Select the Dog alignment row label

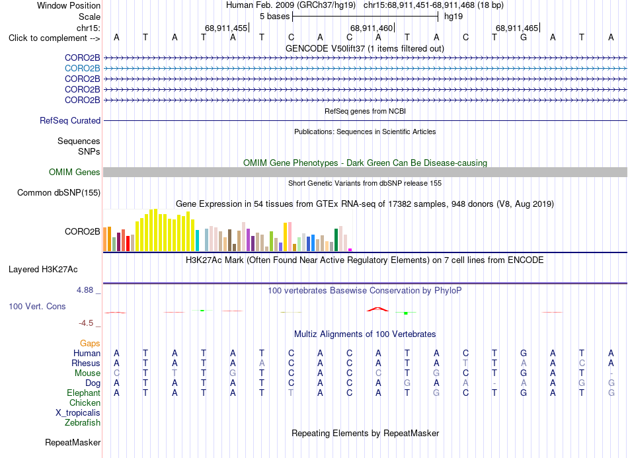pyautogui.click(x=93, y=383)
